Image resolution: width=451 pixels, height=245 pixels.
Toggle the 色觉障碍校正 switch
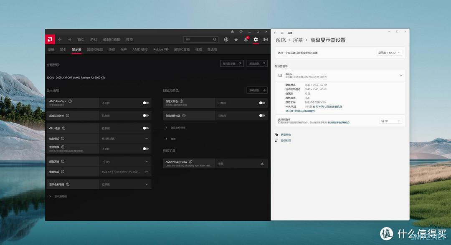coord(262,116)
